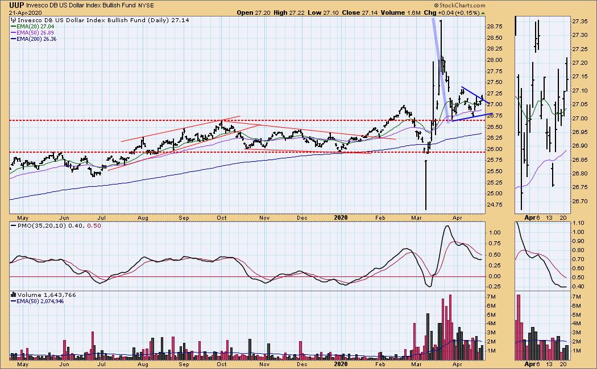This screenshot has height=369, width=597.
Task: Click the Apr label under the zoom price panel
Action: pyautogui.click(x=530, y=218)
